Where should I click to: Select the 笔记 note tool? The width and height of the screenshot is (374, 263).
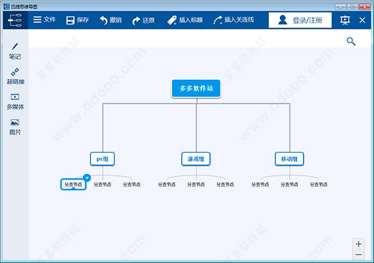pos(15,51)
